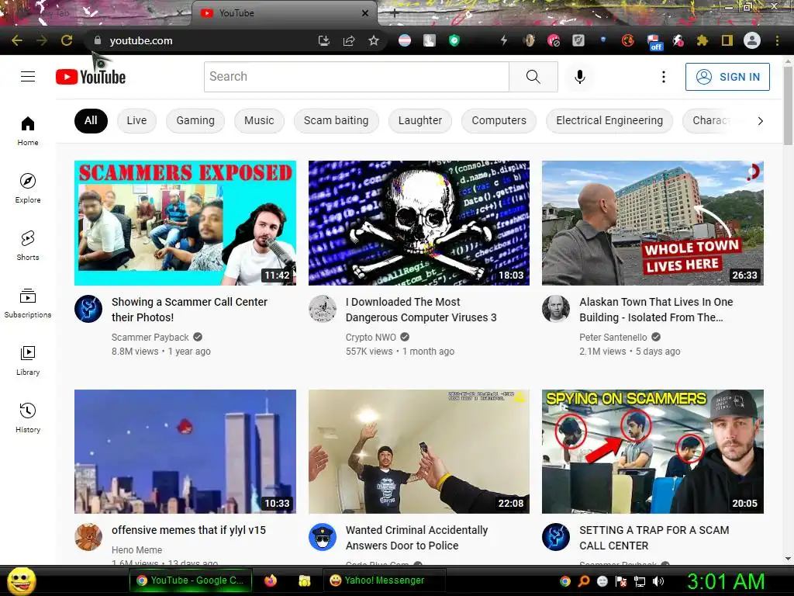This screenshot has height=596, width=794.
Task: Open title Wanted Criminal Accidentally Answers Door to Police
Action: pyautogui.click(x=416, y=538)
